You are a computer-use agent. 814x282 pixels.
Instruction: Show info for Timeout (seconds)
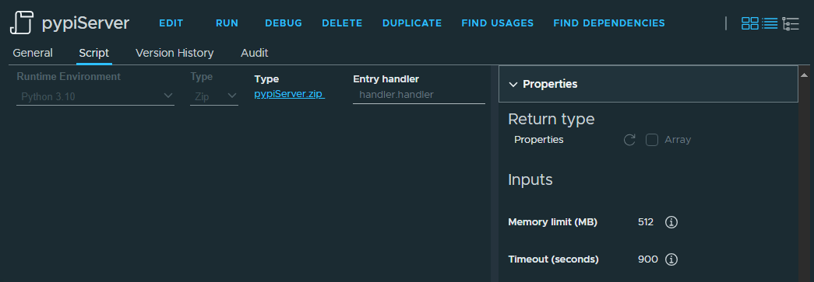pyautogui.click(x=671, y=259)
